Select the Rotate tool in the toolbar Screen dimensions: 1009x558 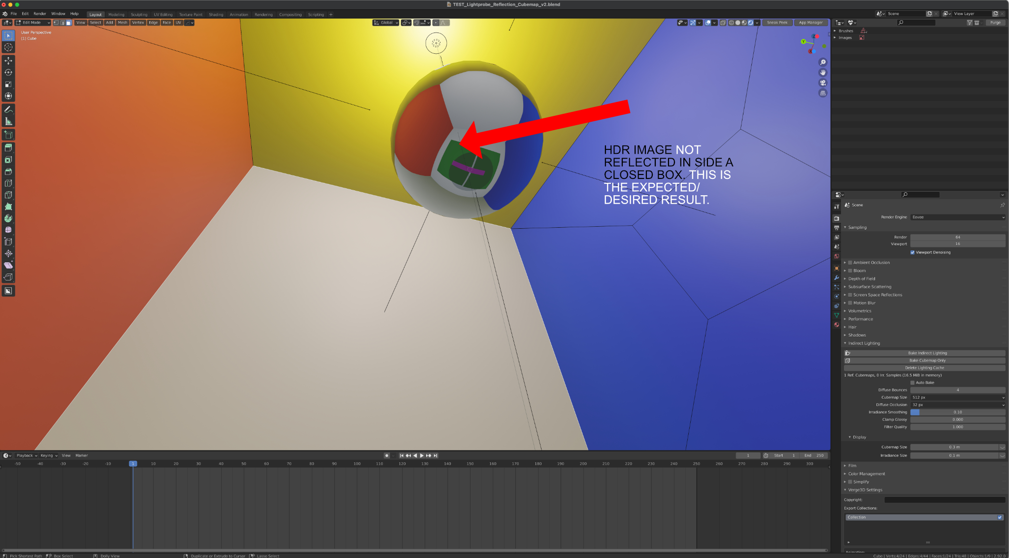pyautogui.click(x=8, y=72)
